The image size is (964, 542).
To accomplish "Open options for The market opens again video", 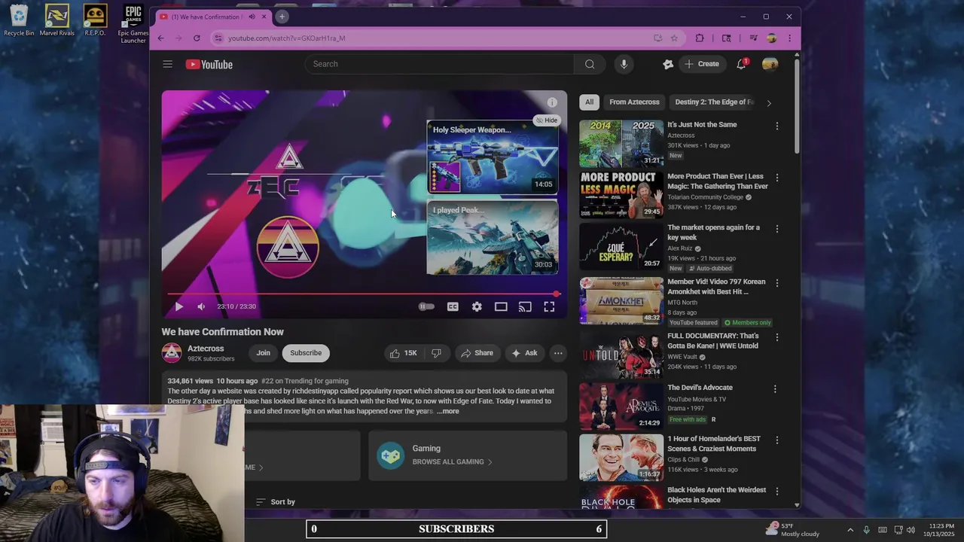I will point(777,229).
